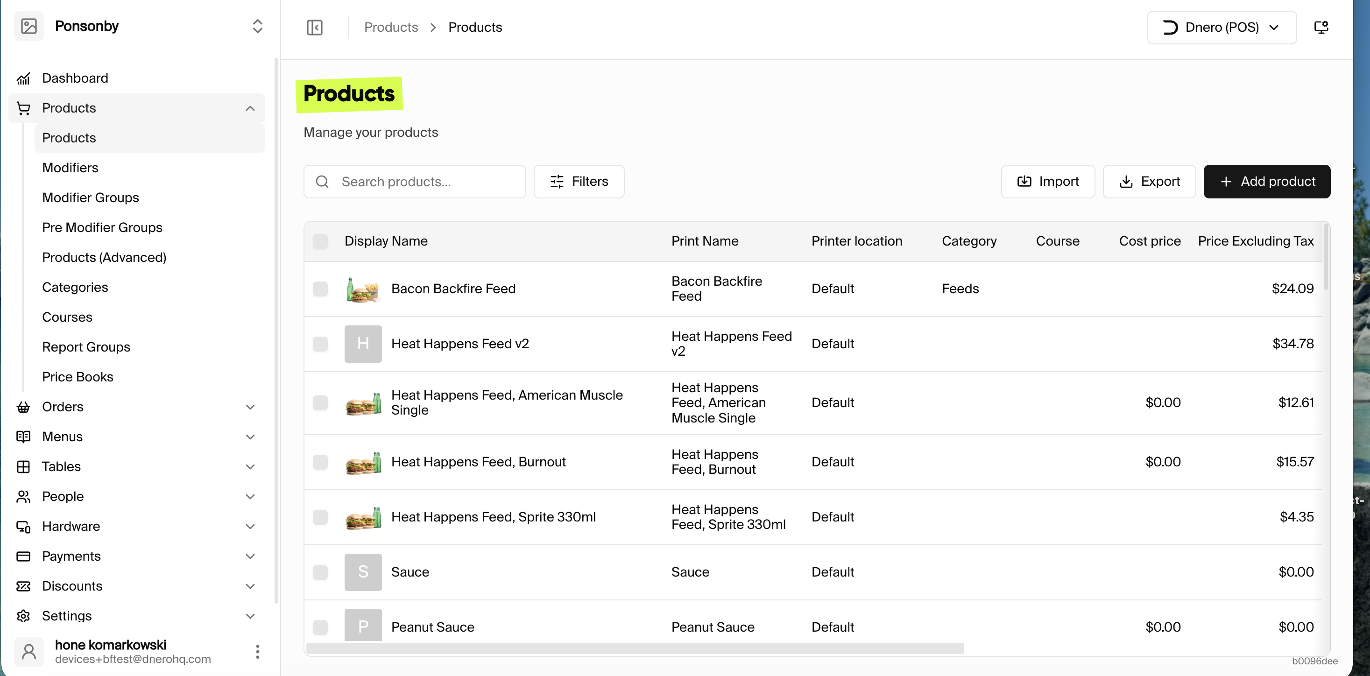Open the user options three-dot menu
Screen dimensions: 1370x676
(257, 652)
